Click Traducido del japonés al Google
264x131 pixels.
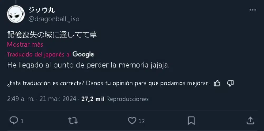click(x=39, y=55)
